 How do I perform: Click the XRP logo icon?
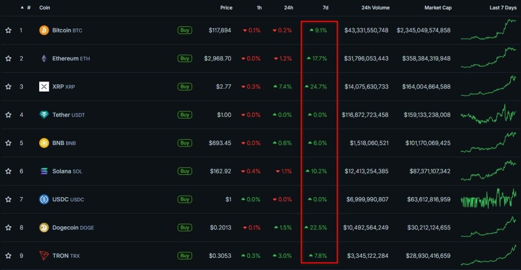tap(44, 86)
